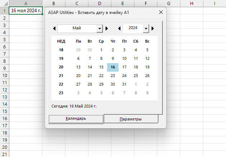The width and height of the screenshot is (226, 157).
Task: Choose greyed April 29 in first row
Action: (x=78, y=50)
